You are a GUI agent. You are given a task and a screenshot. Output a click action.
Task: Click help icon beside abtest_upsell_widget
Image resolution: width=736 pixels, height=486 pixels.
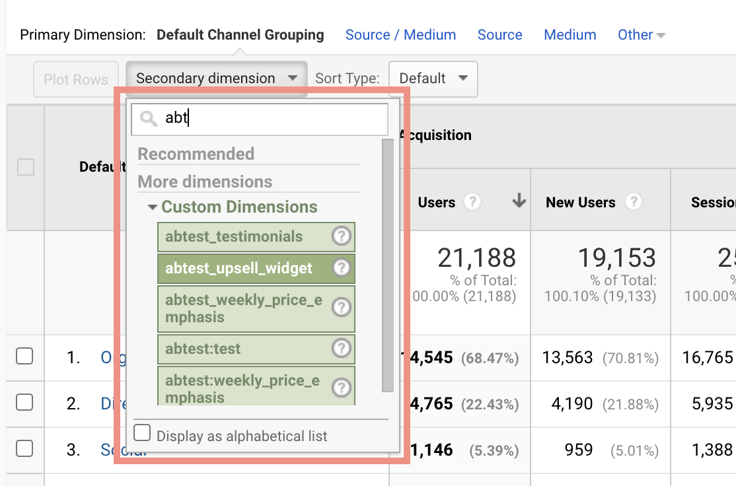[341, 268]
